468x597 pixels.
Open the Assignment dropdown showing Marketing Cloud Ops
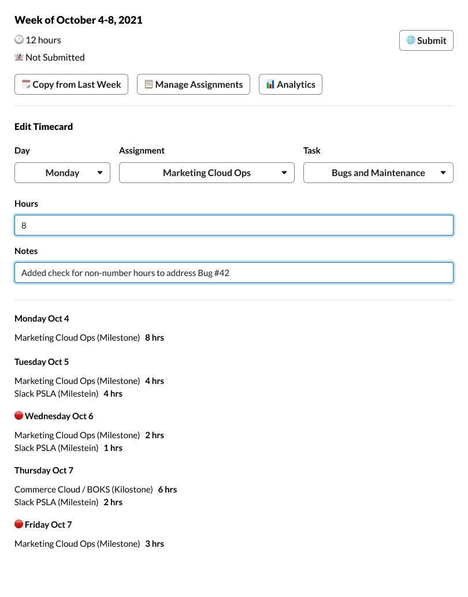(x=206, y=172)
